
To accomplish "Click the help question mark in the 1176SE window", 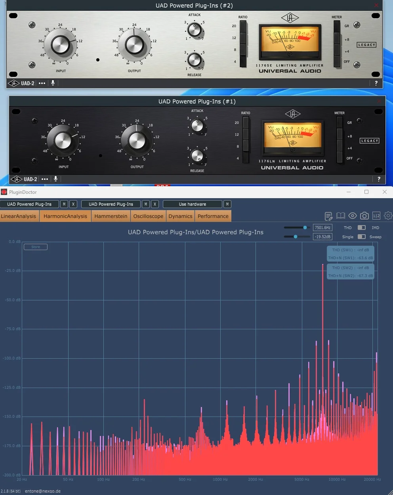I will pos(376,83).
